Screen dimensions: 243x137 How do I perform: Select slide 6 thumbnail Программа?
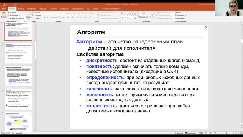click(18, 53)
